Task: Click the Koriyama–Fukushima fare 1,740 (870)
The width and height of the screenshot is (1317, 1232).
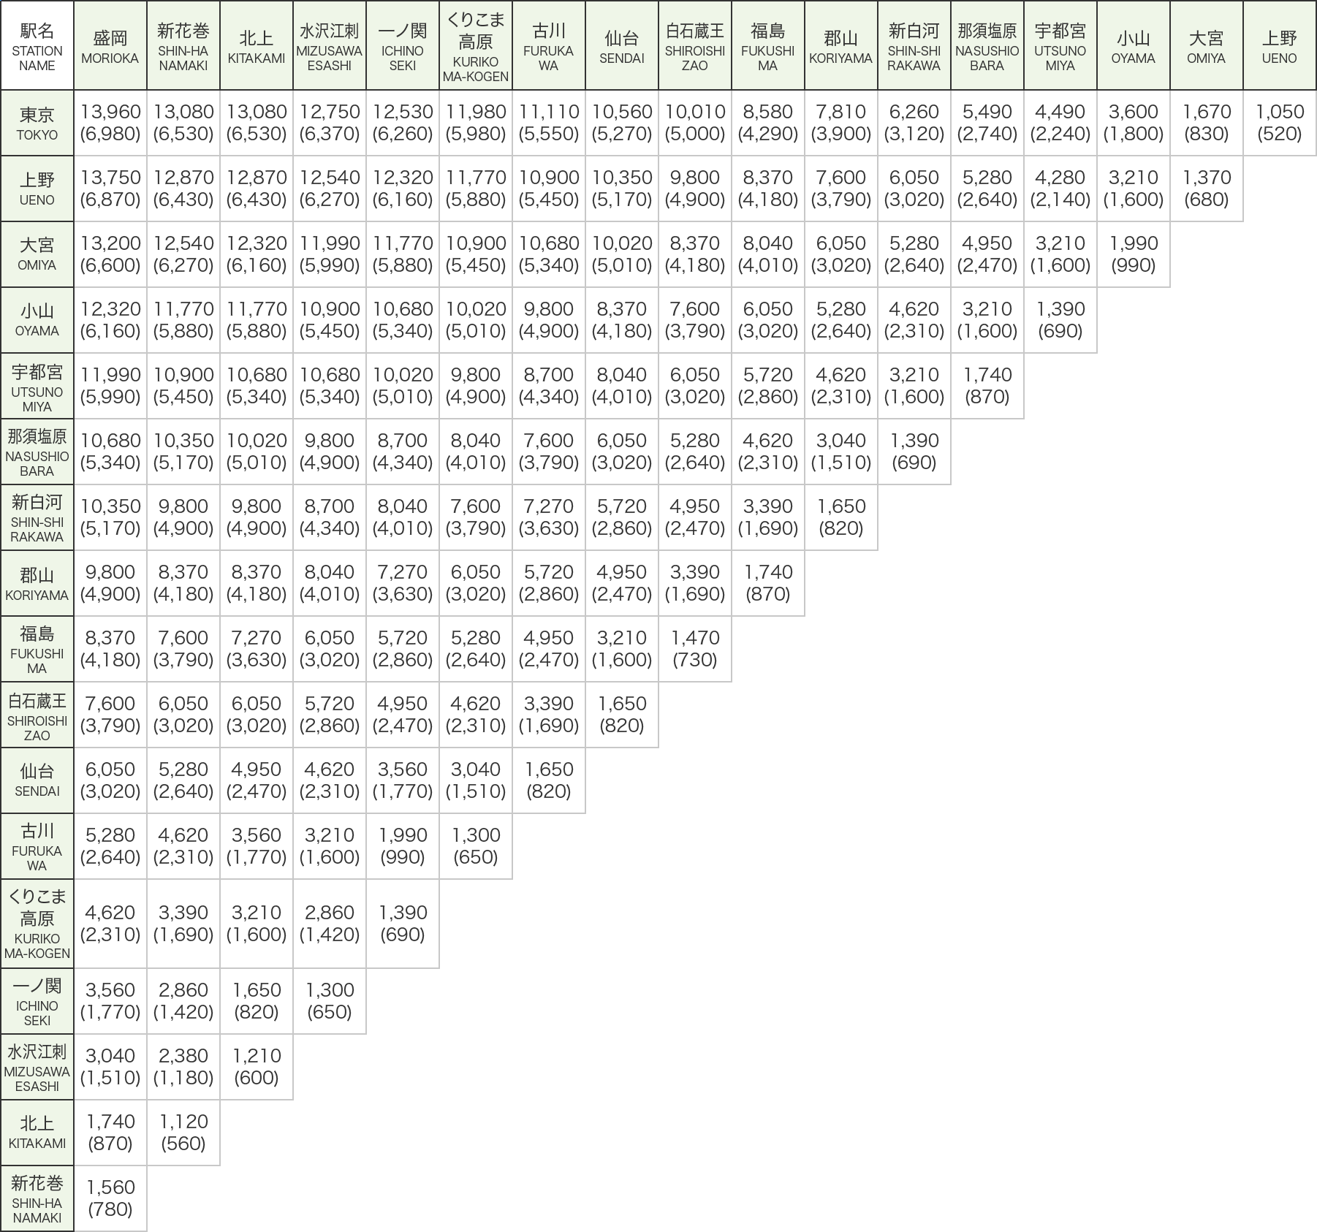Action: point(768,583)
